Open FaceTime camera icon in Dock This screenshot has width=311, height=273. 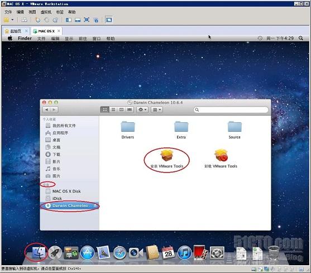tap(136, 253)
